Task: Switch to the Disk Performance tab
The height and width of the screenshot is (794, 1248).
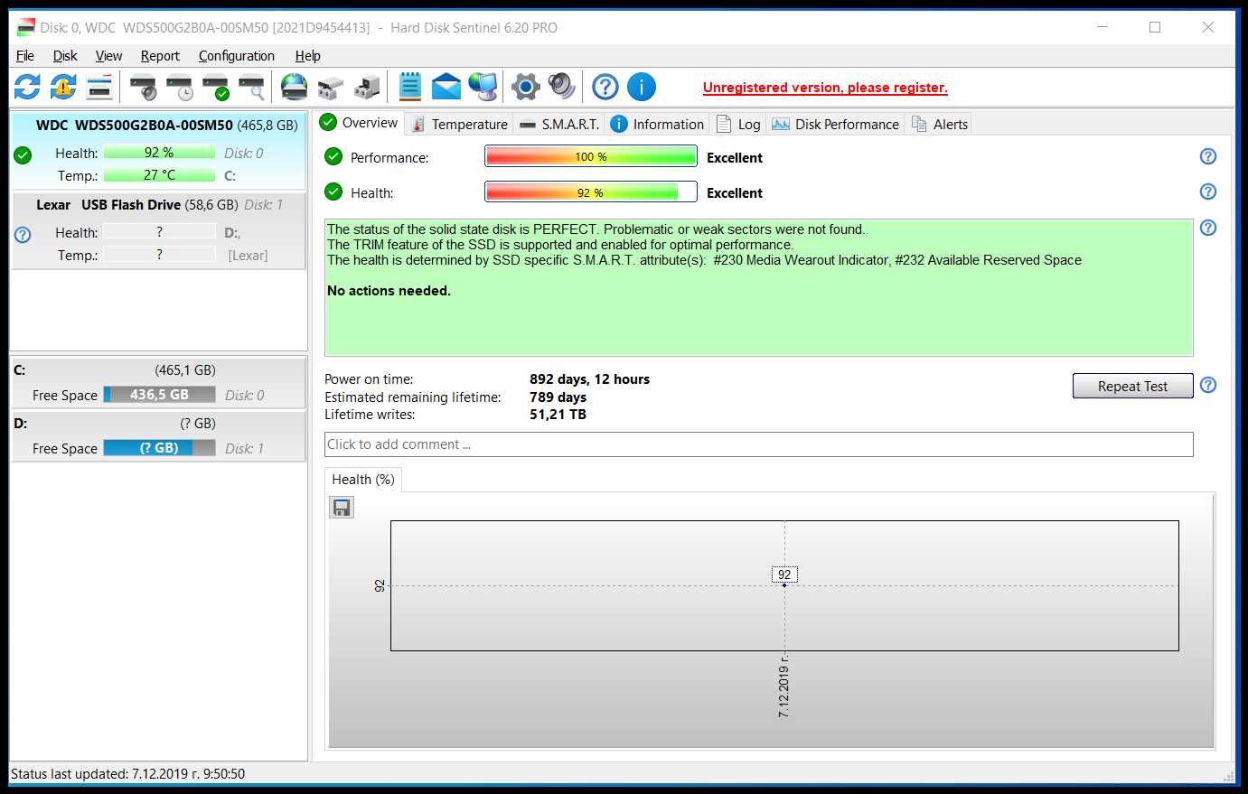Action: (x=836, y=125)
